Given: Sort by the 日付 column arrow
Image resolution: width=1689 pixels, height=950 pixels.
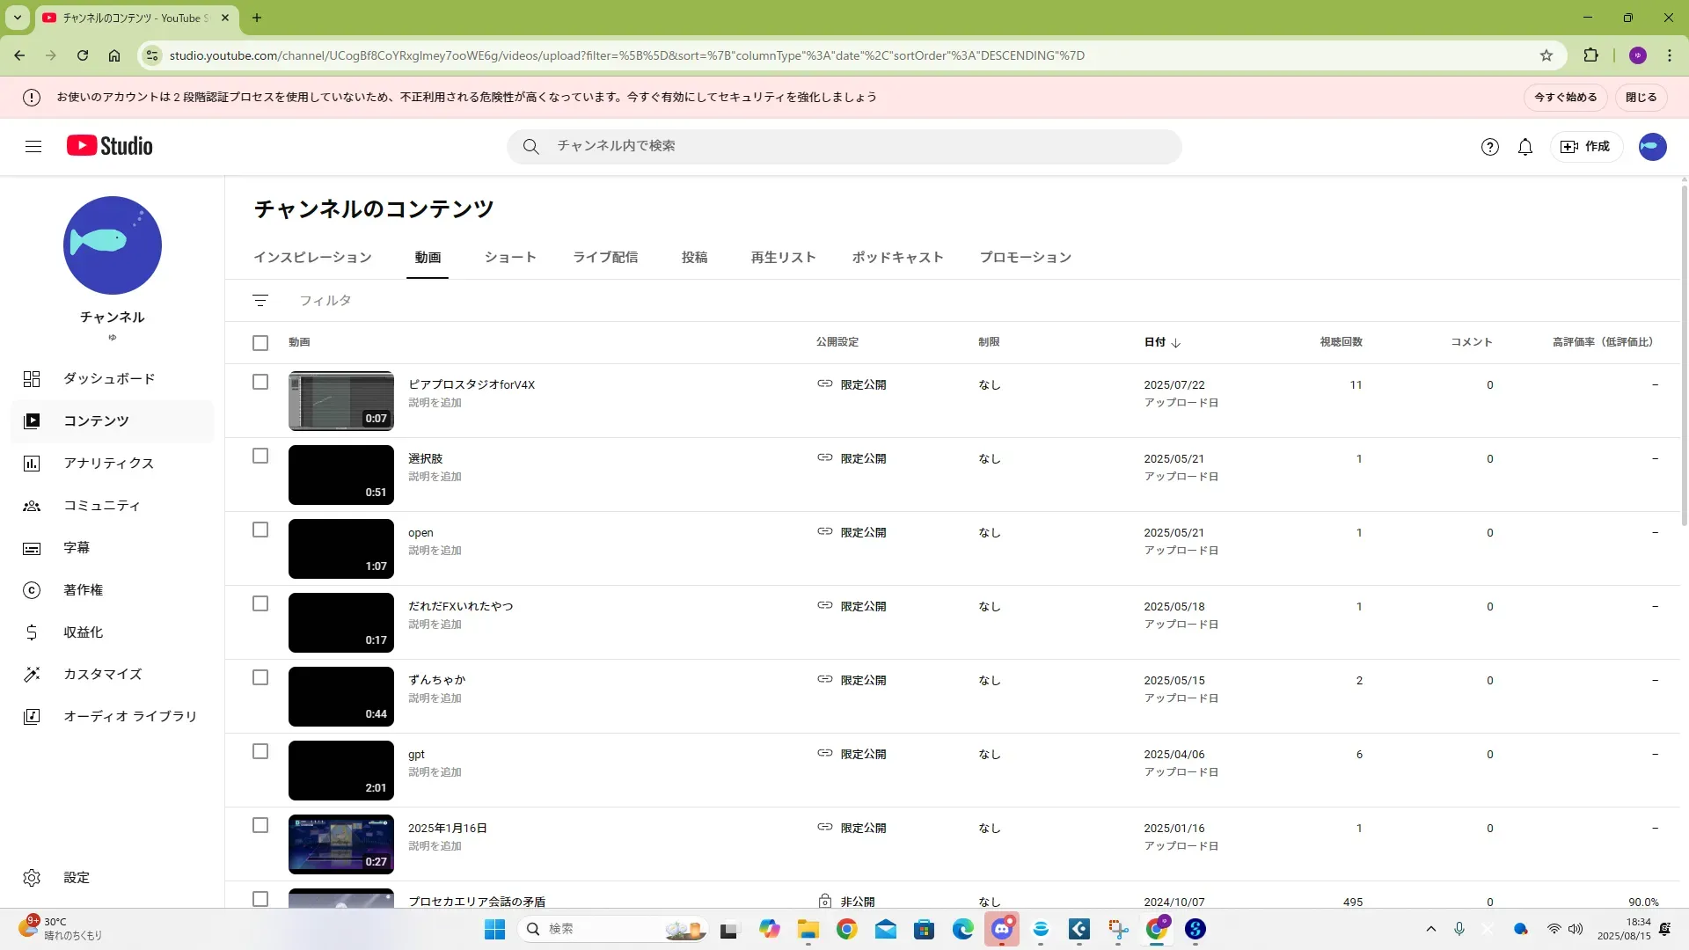Looking at the screenshot, I should (1176, 343).
